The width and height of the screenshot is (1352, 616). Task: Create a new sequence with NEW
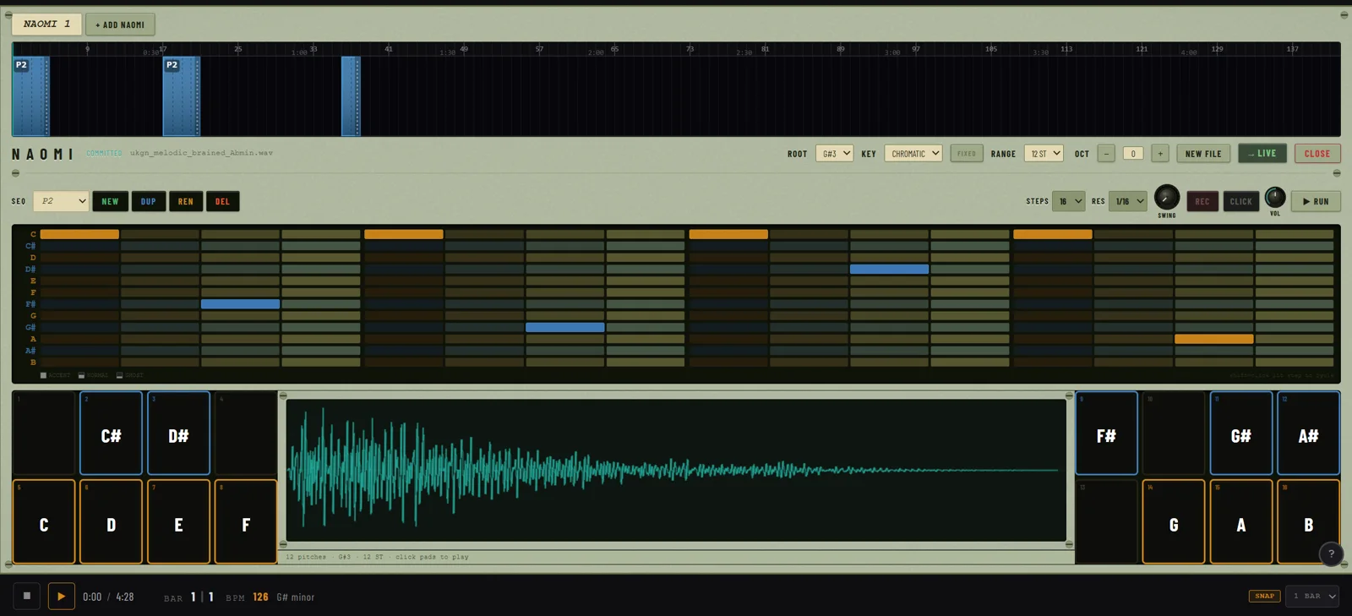[x=110, y=201]
